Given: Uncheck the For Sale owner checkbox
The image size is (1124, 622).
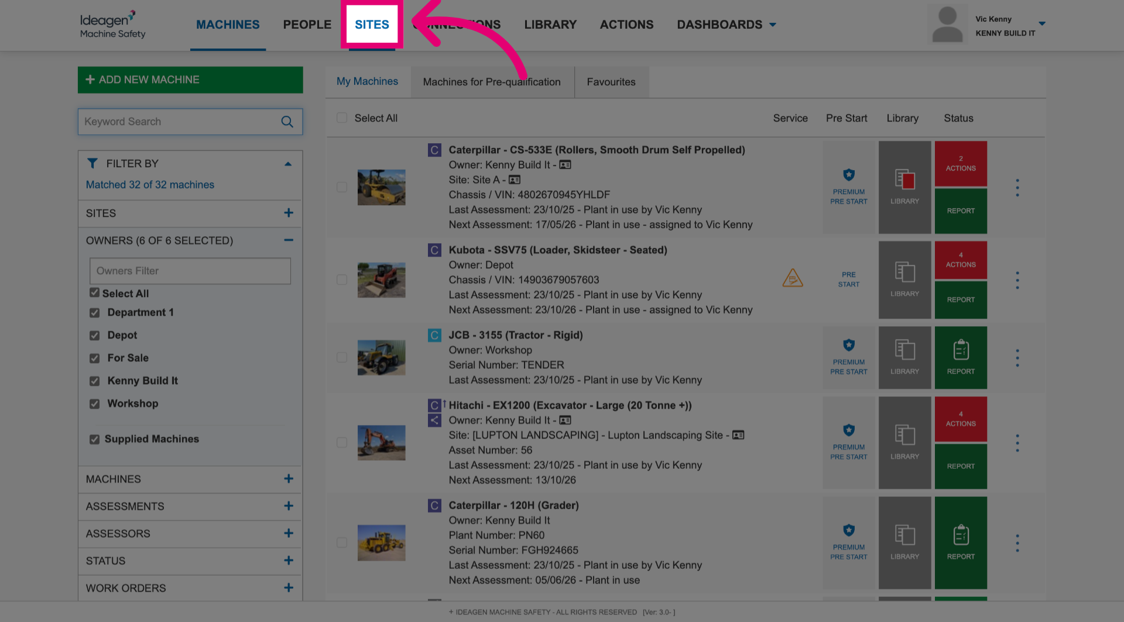Looking at the screenshot, I should coord(94,358).
